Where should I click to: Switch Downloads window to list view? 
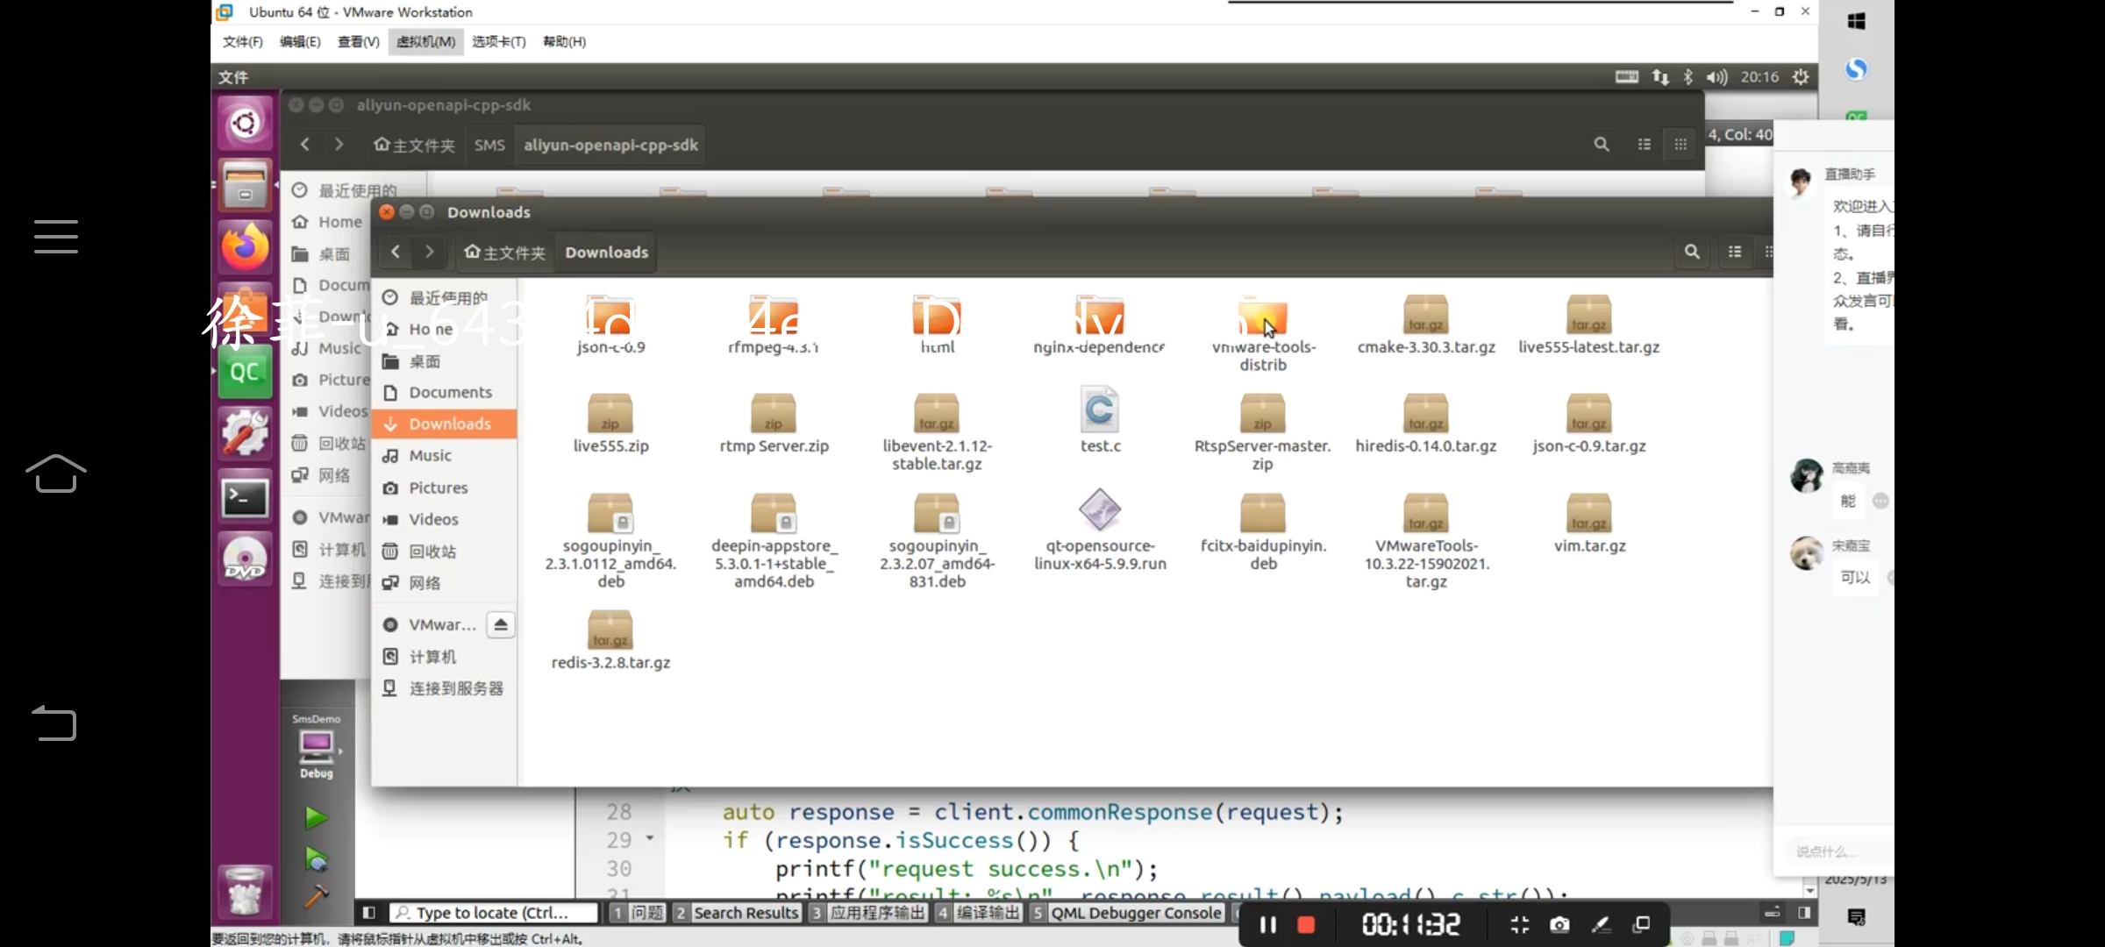[1735, 253]
